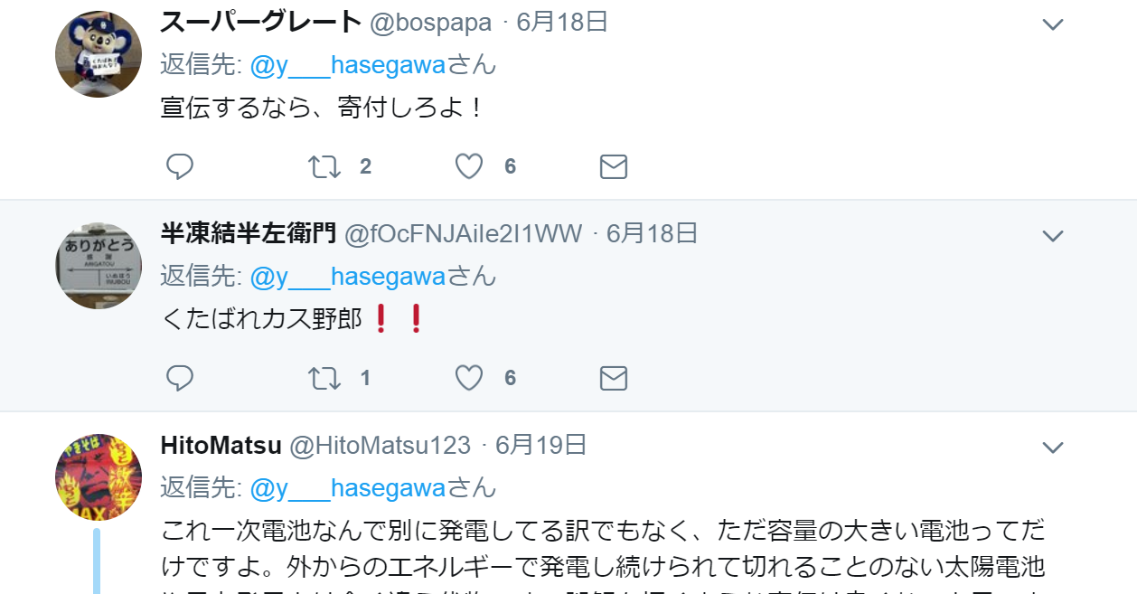This screenshot has width=1137, height=594.
Task: Open @y___hasegawa mention in HitoMatsu reply
Action: [348, 488]
